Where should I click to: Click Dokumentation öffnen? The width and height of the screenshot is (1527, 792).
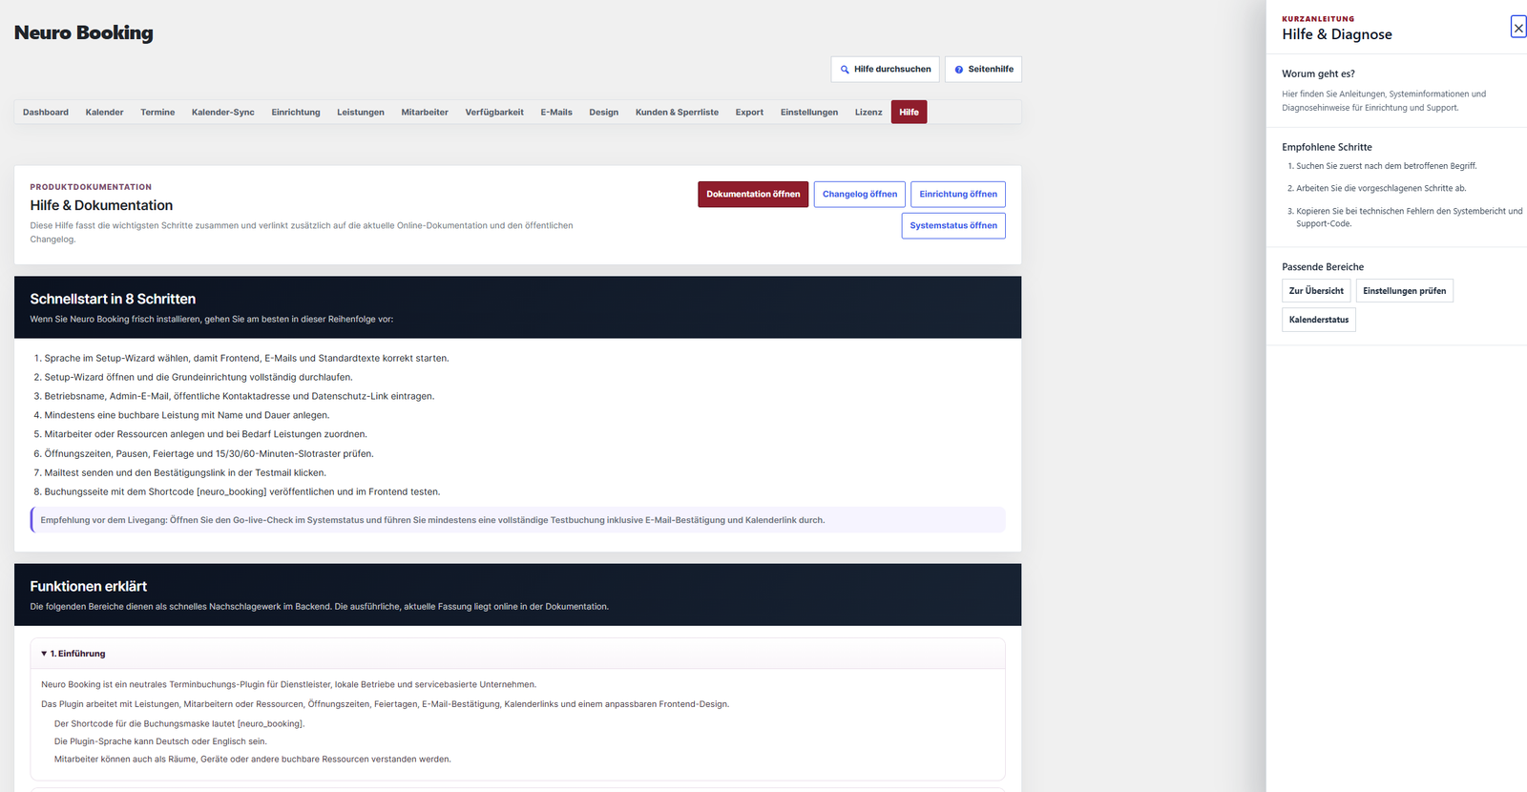[753, 195]
